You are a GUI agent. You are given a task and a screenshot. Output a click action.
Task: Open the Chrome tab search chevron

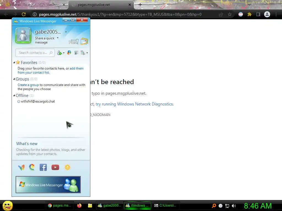pos(249,5)
